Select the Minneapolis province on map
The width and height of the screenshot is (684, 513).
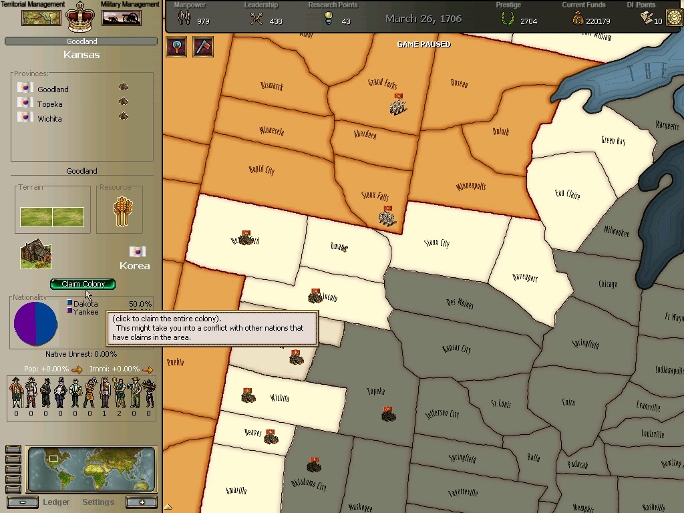pyautogui.click(x=471, y=186)
